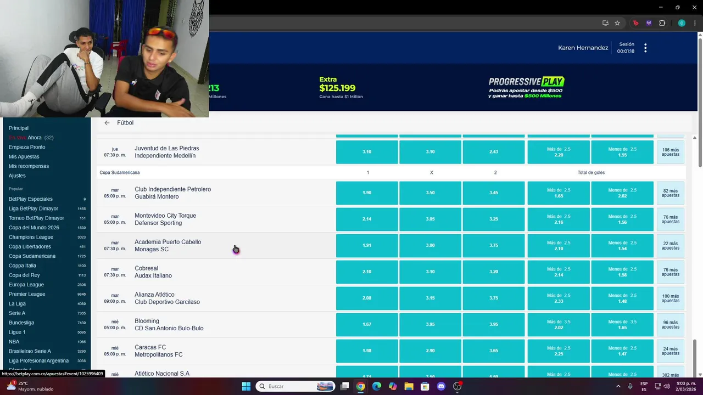Screen dimensions: 703x395
Task: Bookmark this page with the star icon
Action: click(617, 23)
